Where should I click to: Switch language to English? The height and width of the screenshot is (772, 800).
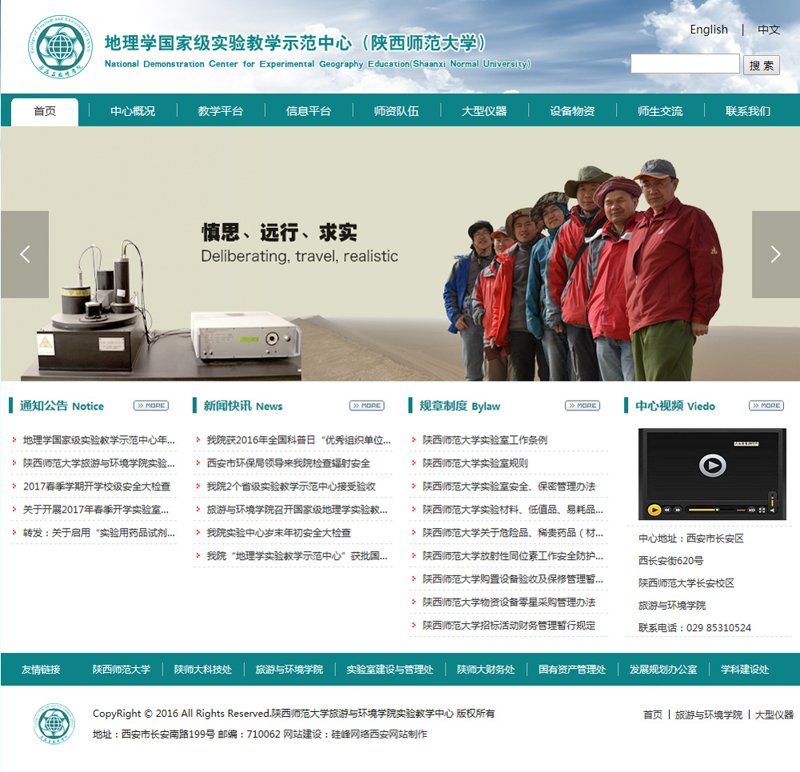pos(709,30)
